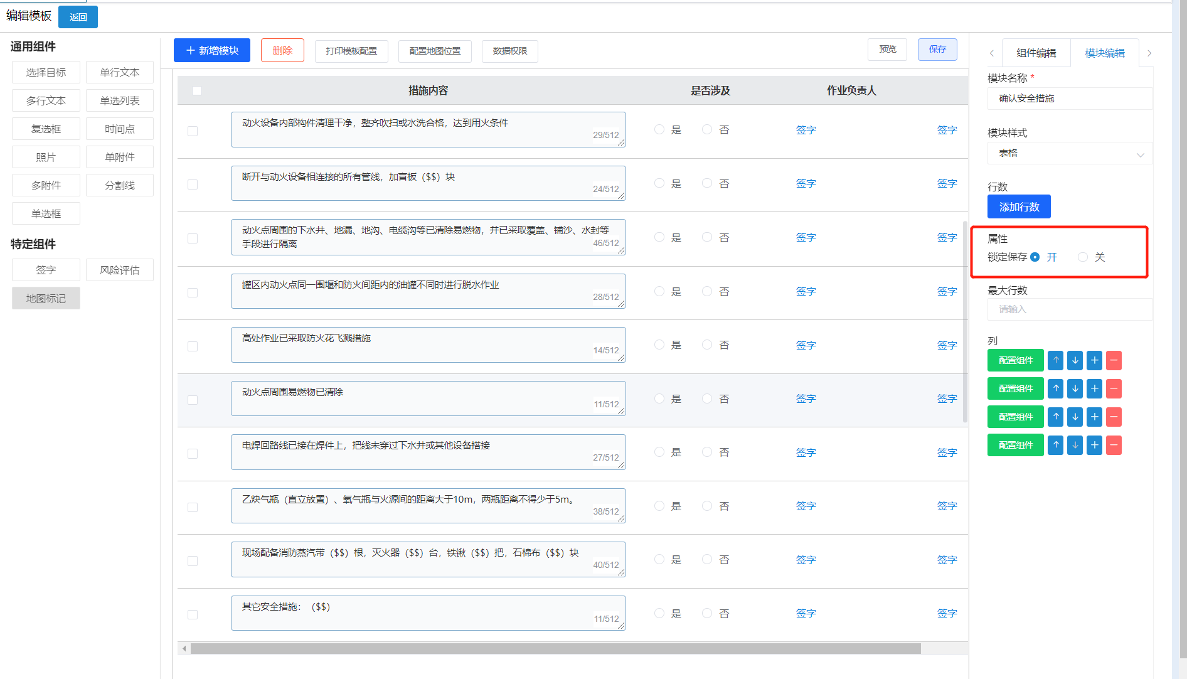This screenshot has width=1187, height=679.
Task: Click the horizontal scrollbar left arrow
Action: tap(184, 648)
